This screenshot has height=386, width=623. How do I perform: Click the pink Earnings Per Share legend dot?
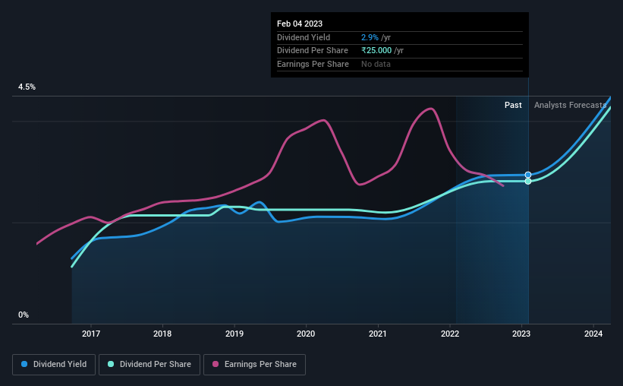coord(216,364)
